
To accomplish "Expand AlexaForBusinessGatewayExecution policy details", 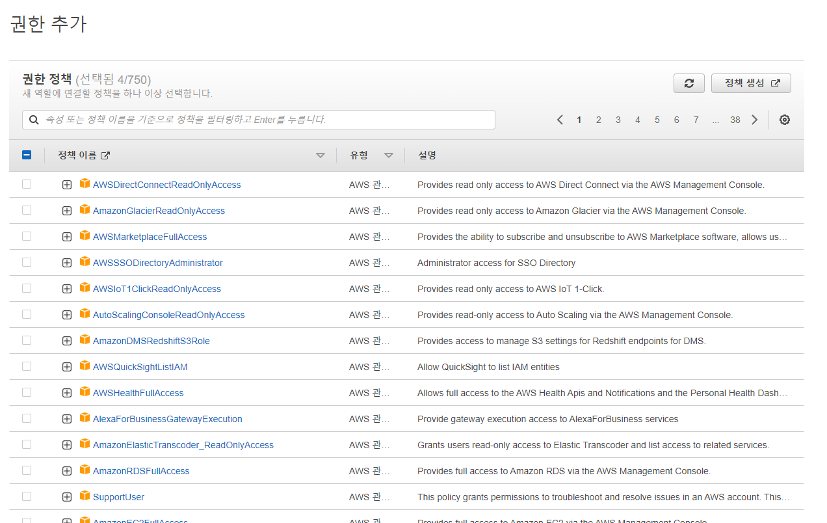I will click(67, 419).
